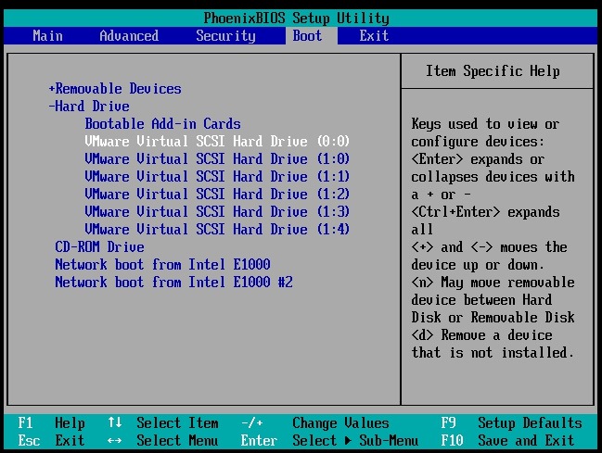
Task: Select Bootable Add-in Cards entry
Action: pyautogui.click(x=162, y=124)
